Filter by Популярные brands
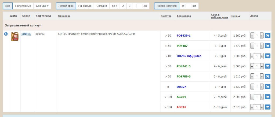This screenshot has width=275, height=117. (x=23, y=6)
